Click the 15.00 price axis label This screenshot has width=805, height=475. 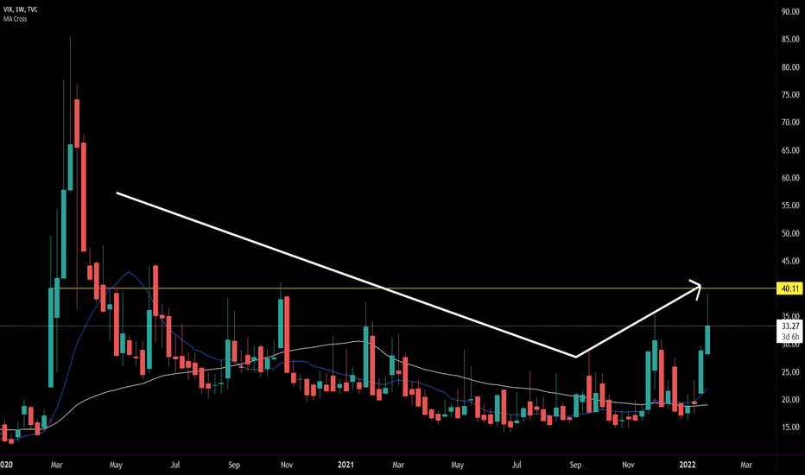click(790, 427)
